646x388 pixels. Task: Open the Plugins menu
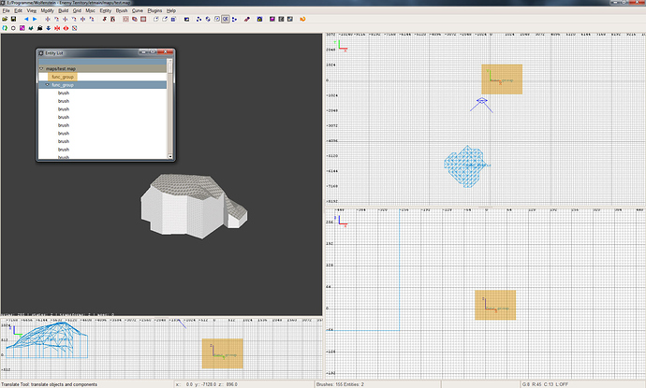tap(155, 9)
